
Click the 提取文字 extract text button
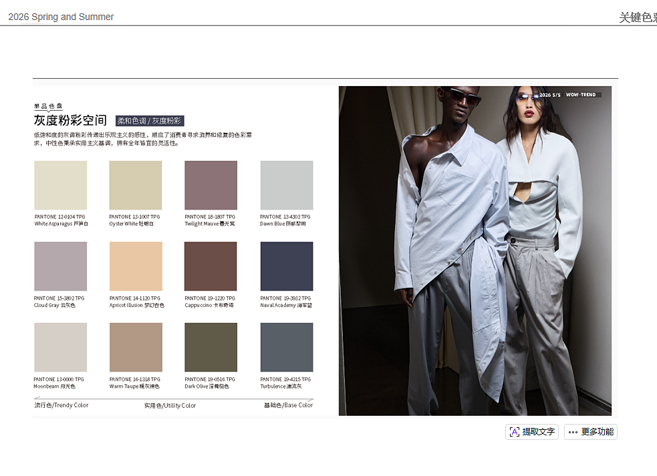(x=532, y=432)
